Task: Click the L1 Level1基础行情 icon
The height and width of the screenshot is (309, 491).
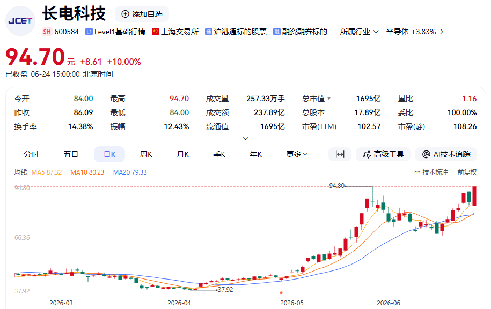Action: click(89, 32)
